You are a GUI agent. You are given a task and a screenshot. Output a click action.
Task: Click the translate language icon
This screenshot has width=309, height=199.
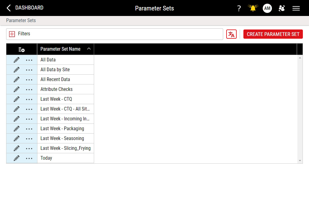231,34
